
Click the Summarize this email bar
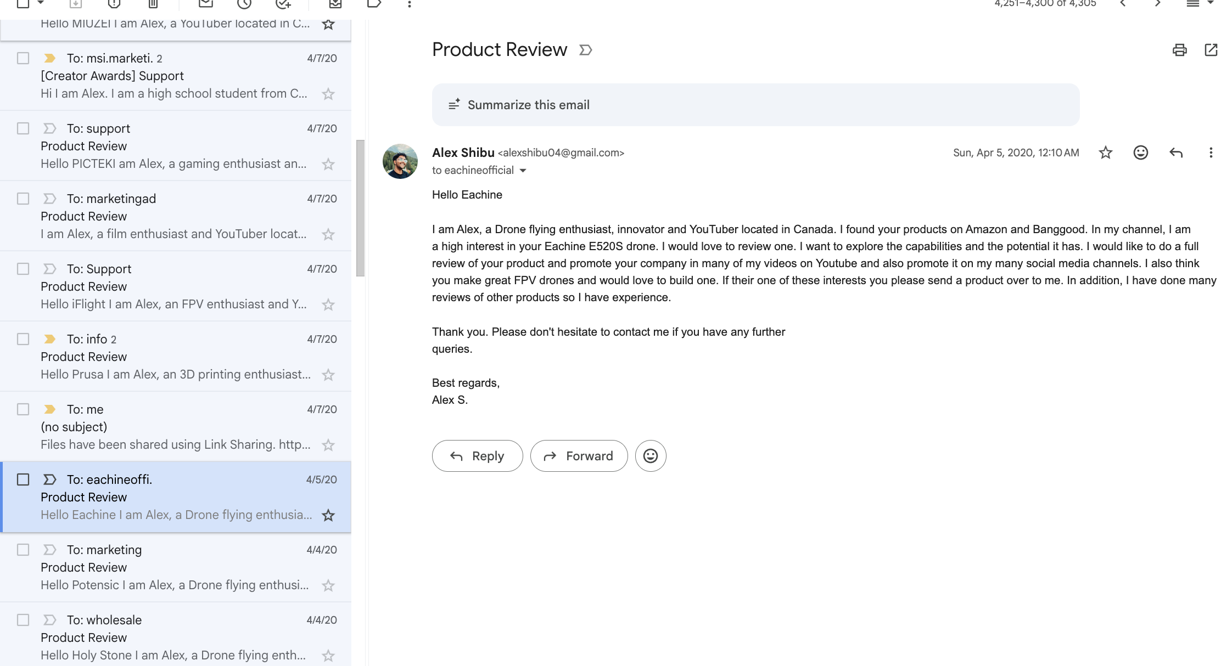(755, 105)
